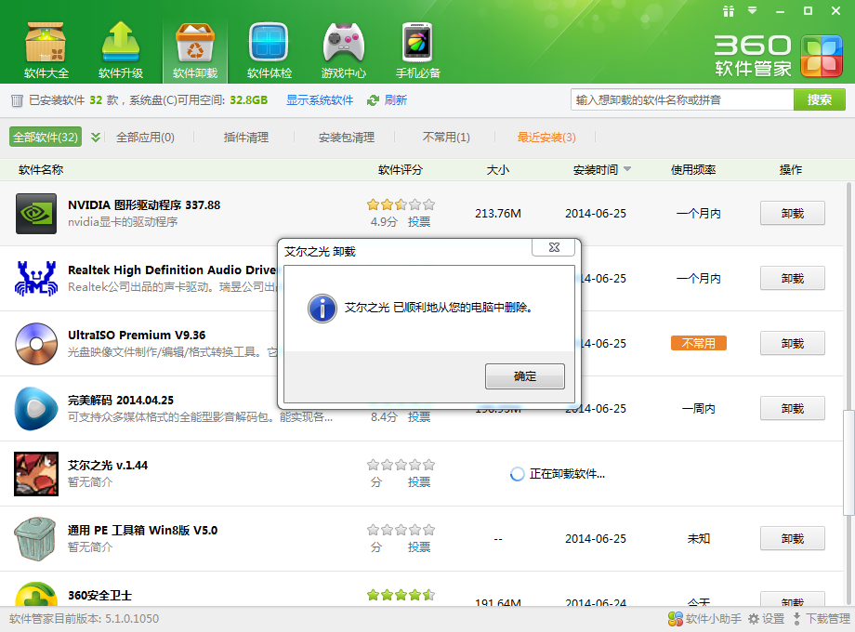The image size is (855, 632).
Task: Click the 通用 PE 工具箱 trash icon
Action: click(36, 539)
